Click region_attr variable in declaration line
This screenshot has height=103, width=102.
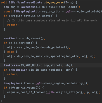pos(51,11)
